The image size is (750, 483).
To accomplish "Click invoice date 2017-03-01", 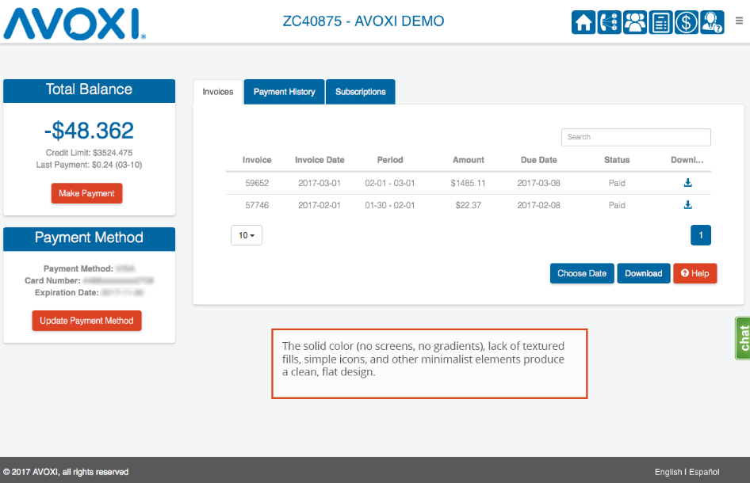I will coord(320,183).
